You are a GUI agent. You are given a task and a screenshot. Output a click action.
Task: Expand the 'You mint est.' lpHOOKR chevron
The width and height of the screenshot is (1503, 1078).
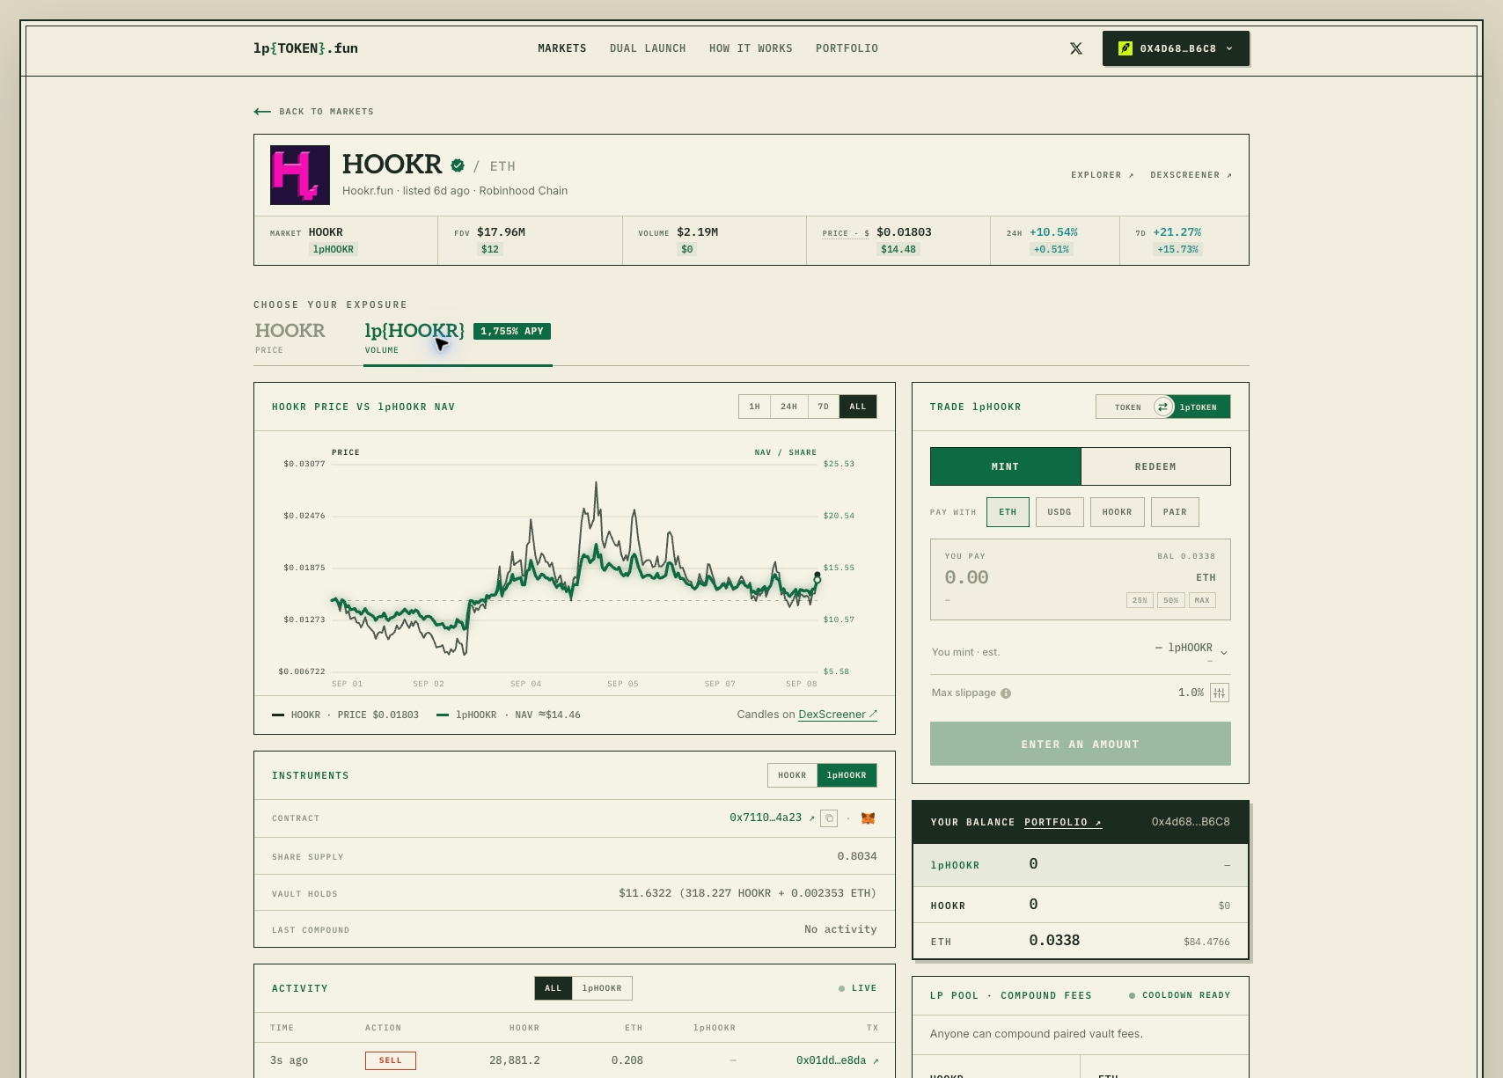[x=1224, y=652]
